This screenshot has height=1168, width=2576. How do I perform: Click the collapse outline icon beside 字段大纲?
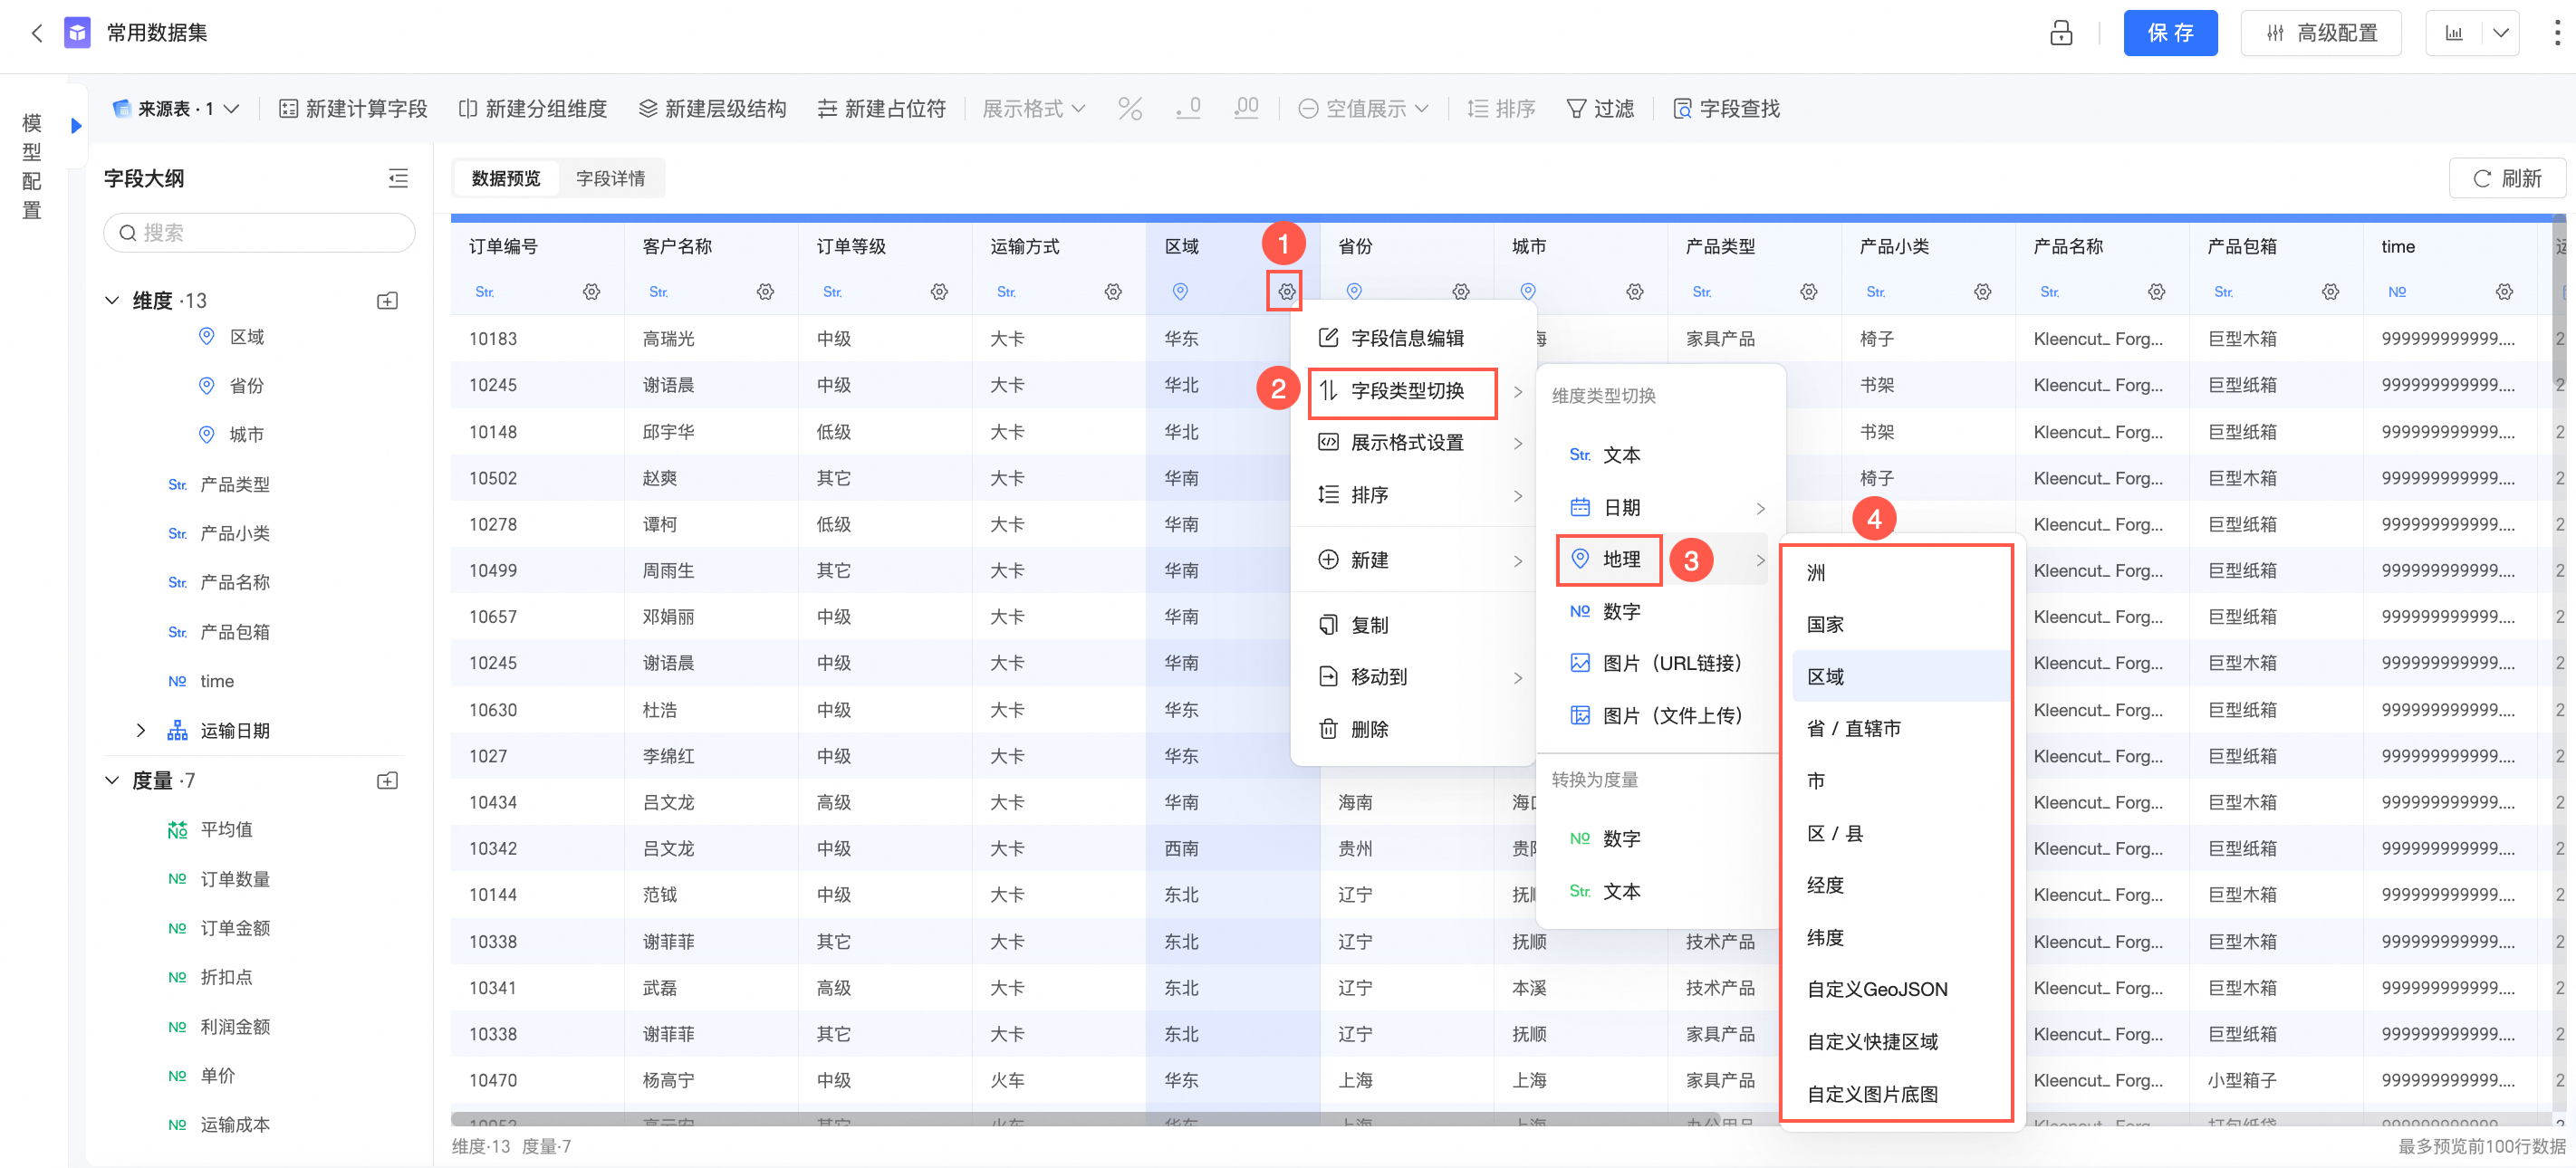coord(398,178)
